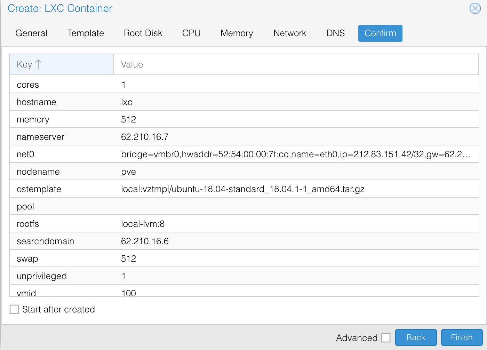Click Finish to create the container
The width and height of the screenshot is (487, 350).
point(462,337)
